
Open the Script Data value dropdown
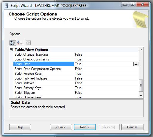coord(136,64)
